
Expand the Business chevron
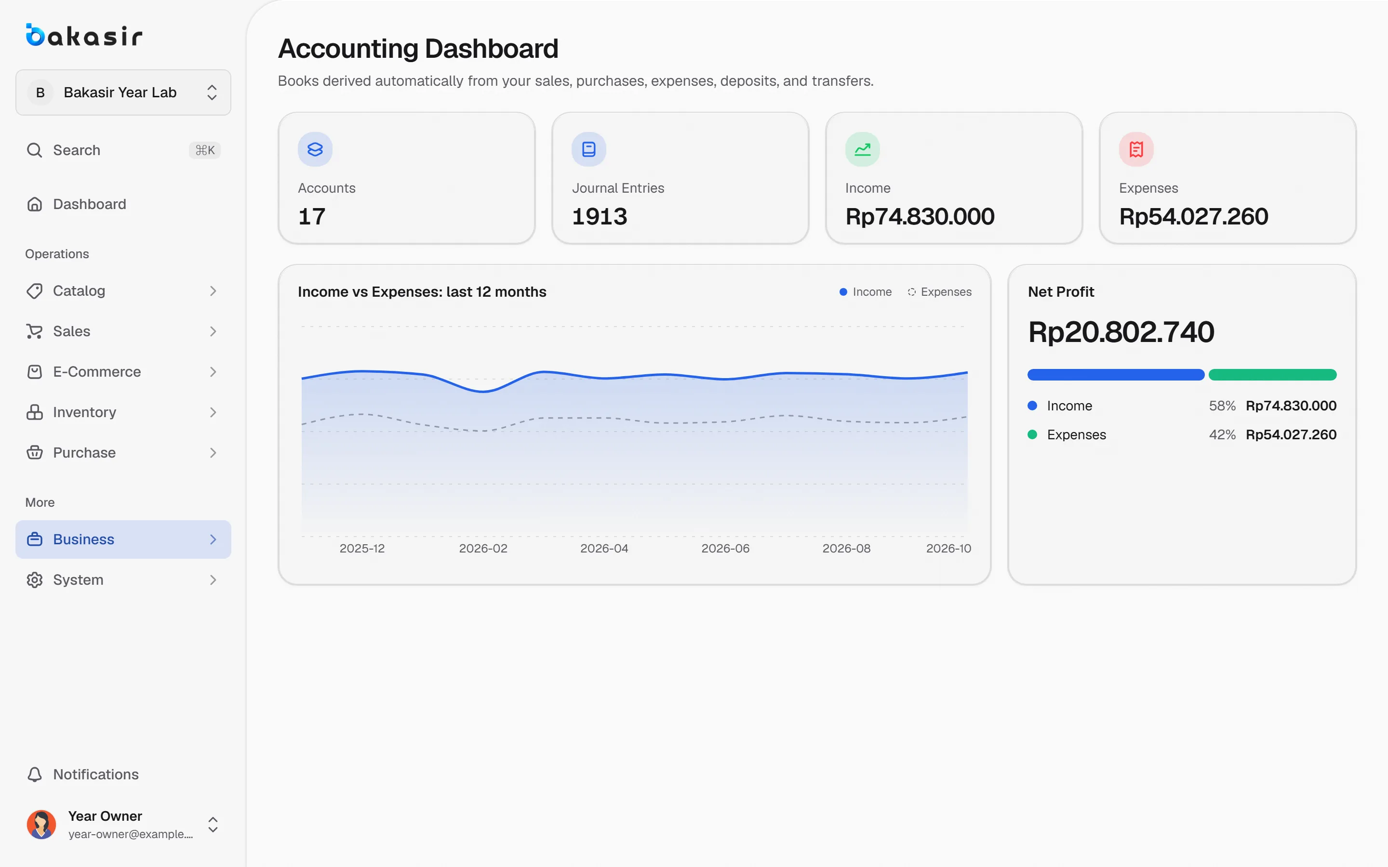[x=214, y=539]
